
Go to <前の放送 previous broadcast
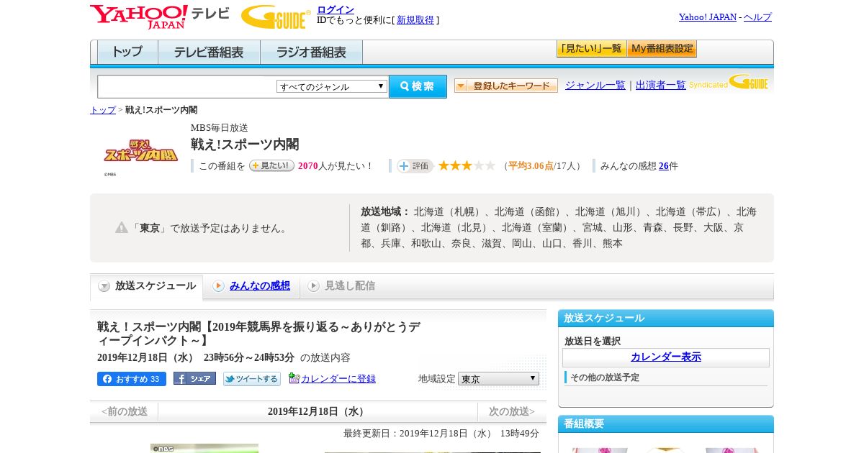[125, 412]
